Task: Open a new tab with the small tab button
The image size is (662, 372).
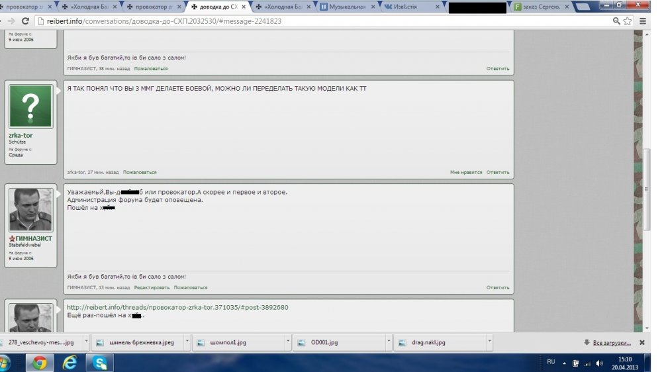Action: click(583, 7)
